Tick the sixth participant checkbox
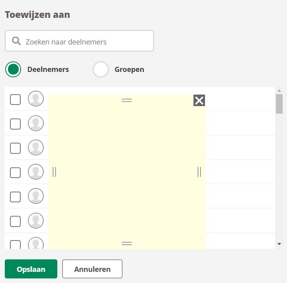The image size is (287, 283). (15, 221)
